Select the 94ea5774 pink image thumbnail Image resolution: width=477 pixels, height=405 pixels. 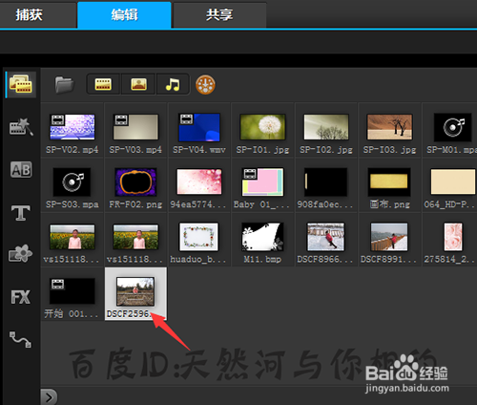199,181
